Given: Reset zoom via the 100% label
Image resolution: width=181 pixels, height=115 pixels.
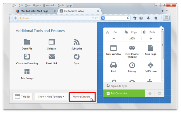Looking at the screenshot, I should [132, 39].
